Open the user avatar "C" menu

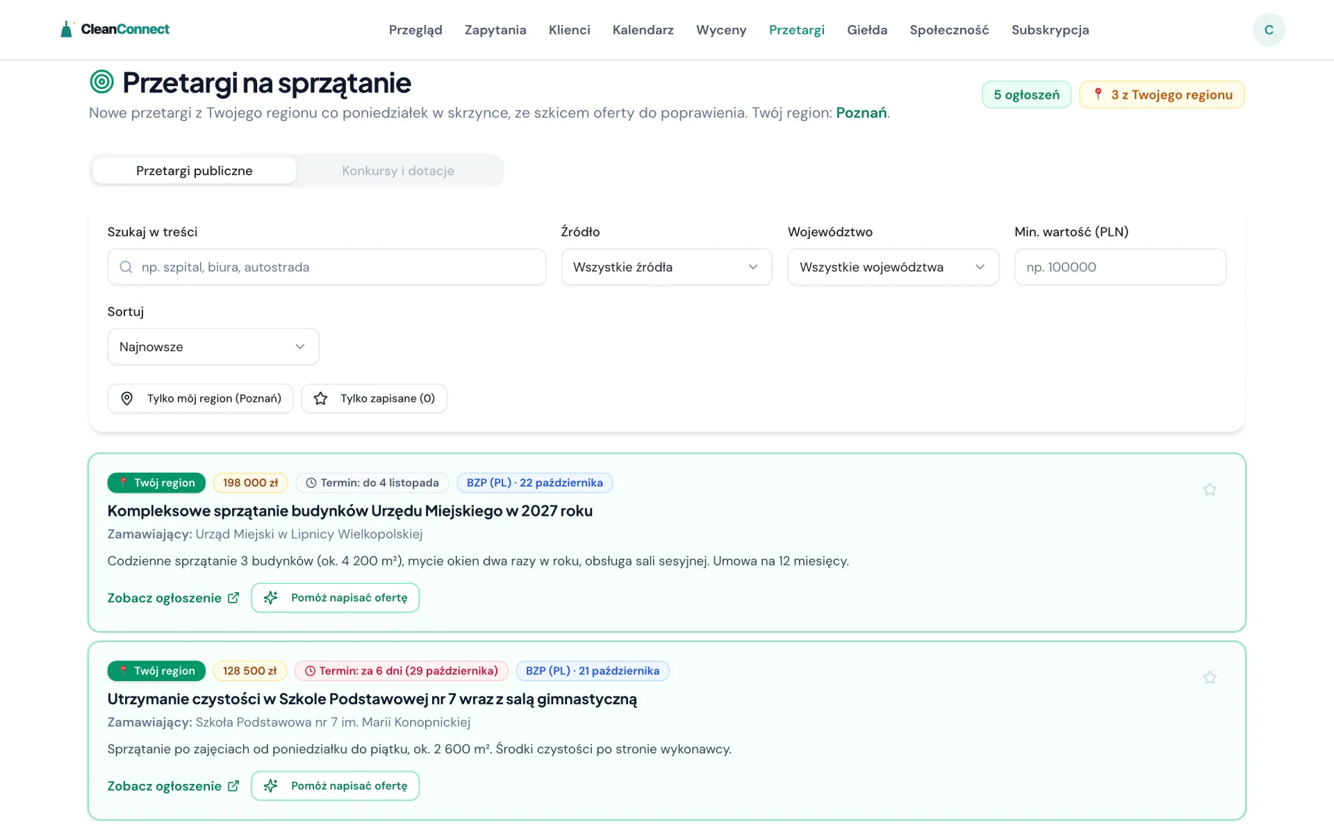pos(1269,30)
